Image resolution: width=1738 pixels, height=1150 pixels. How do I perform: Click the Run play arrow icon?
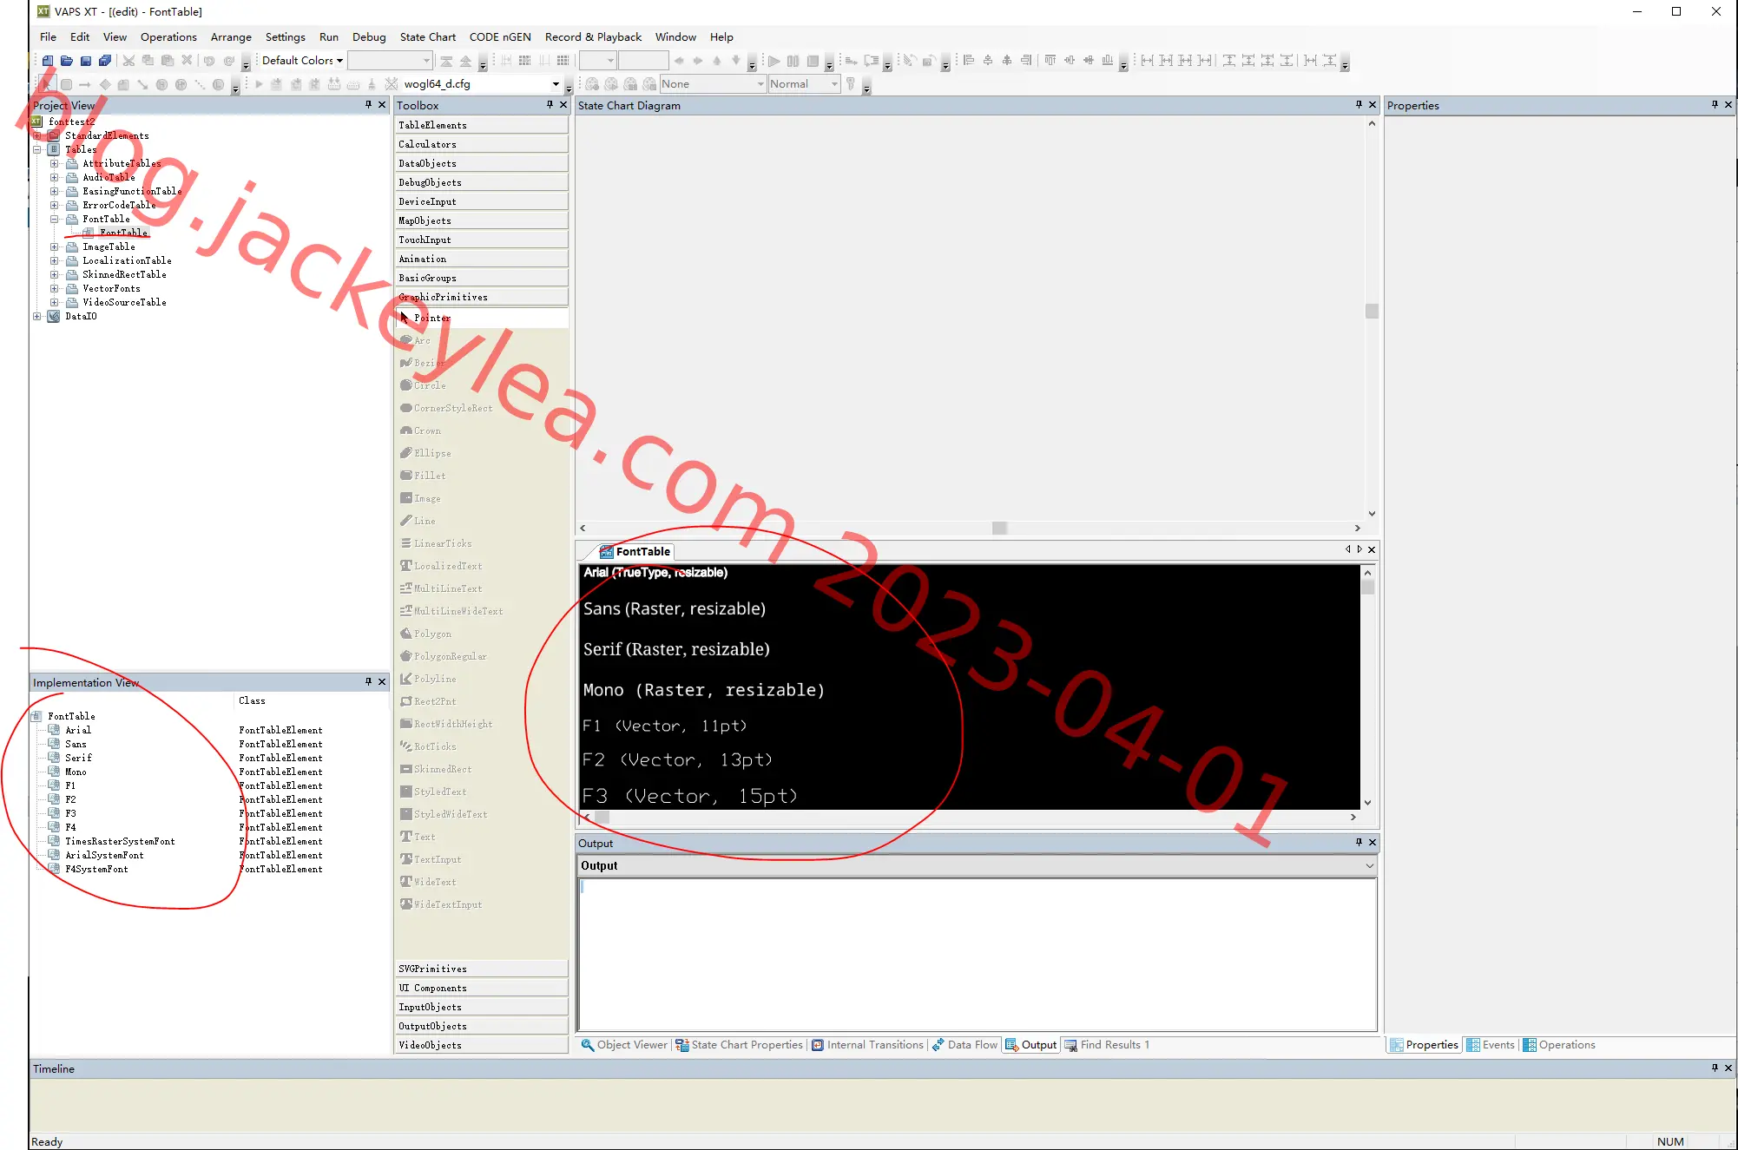point(774,61)
